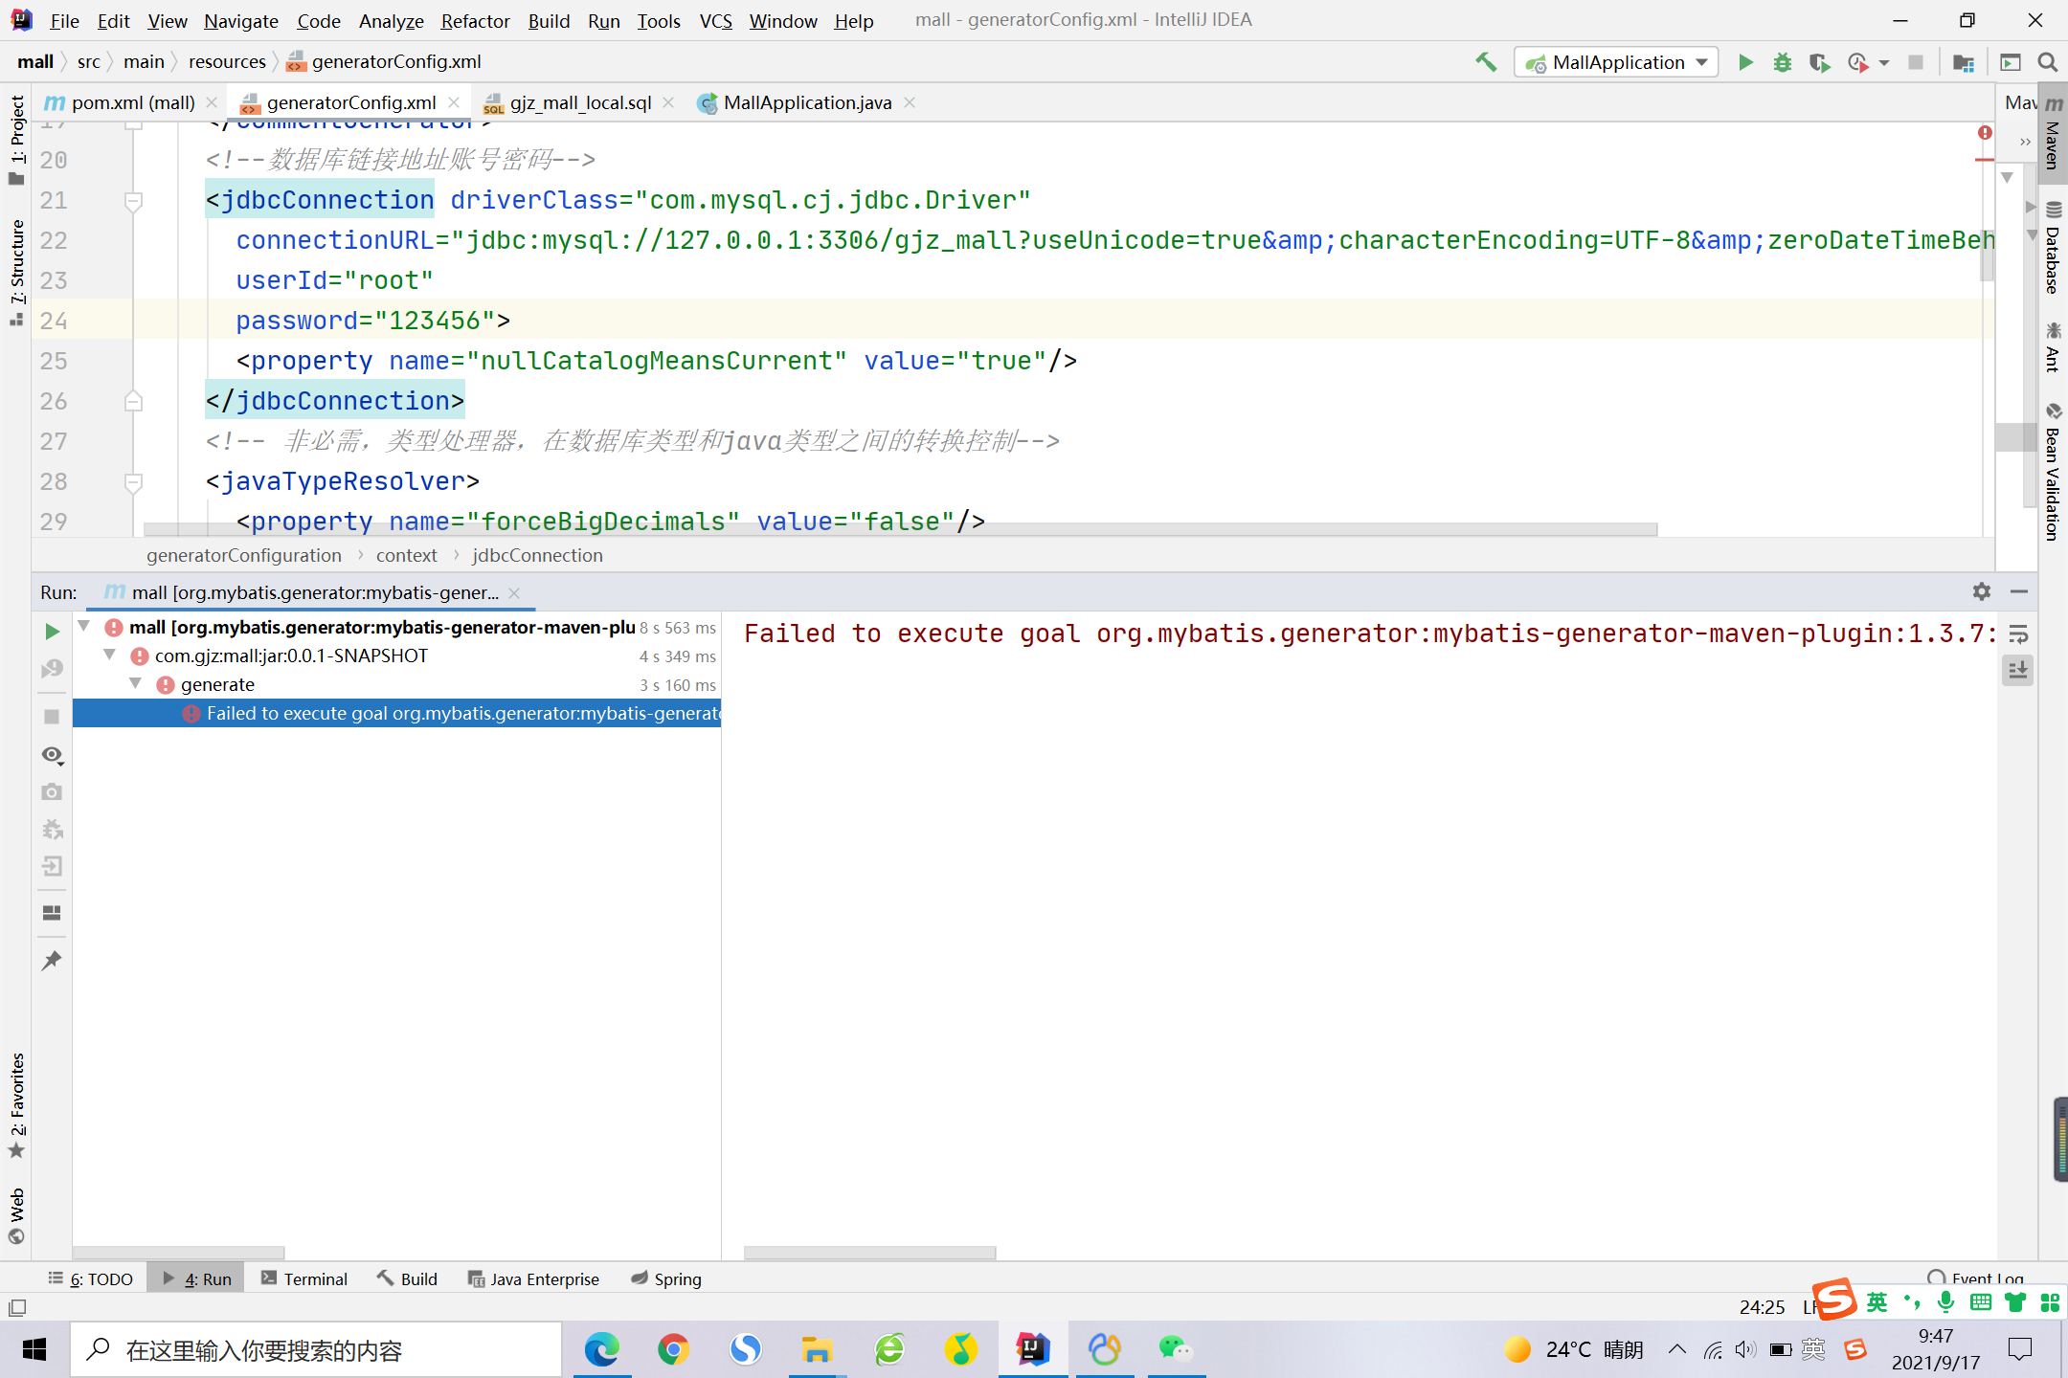Close the generatorConfig.xml tab
Viewport: 2068px width, 1378px height.
tap(454, 102)
